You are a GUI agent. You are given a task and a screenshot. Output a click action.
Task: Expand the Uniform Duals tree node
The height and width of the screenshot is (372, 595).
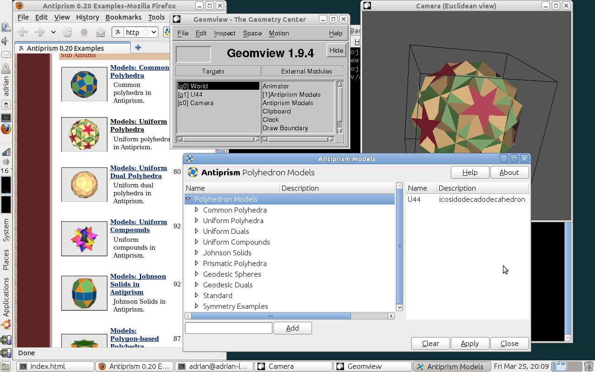pyautogui.click(x=197, y=231)
